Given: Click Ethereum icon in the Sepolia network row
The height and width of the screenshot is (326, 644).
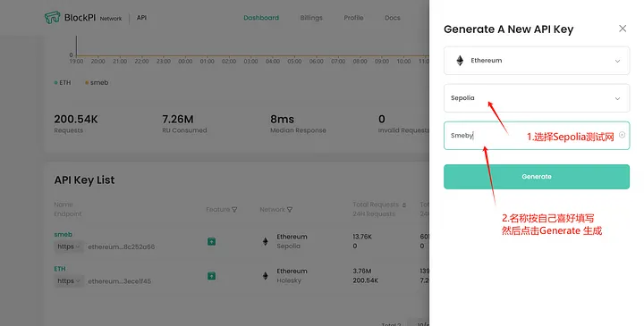Looking at the screenshot, I should [266, 241].
